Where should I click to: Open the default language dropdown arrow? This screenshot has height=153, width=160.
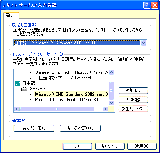pos(144,43)
